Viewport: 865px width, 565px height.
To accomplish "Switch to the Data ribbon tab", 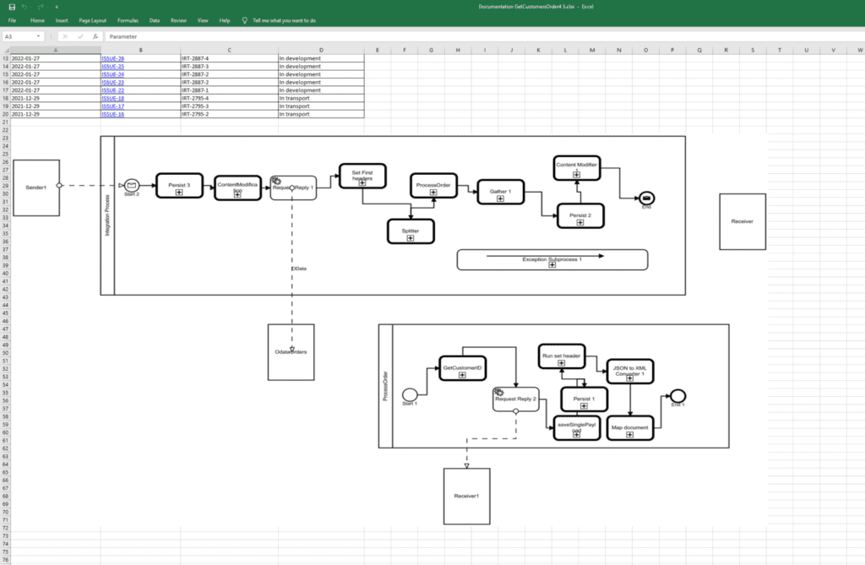I will point(155,20).
